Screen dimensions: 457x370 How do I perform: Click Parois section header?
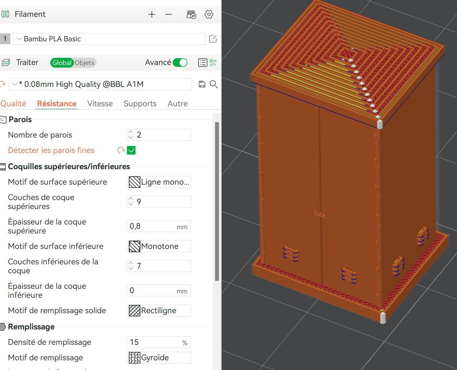coord(20,119)
